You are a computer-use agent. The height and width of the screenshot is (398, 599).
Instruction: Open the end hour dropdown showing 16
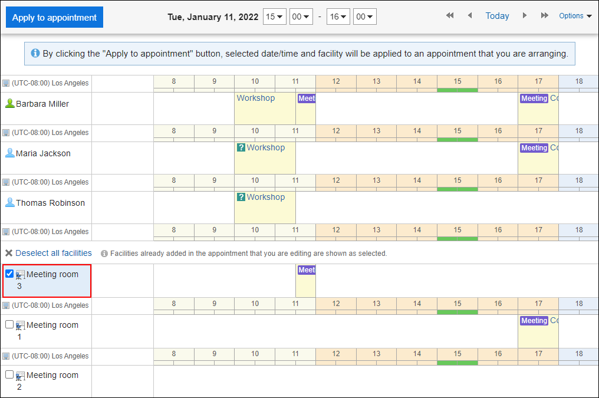pos(338,17)
